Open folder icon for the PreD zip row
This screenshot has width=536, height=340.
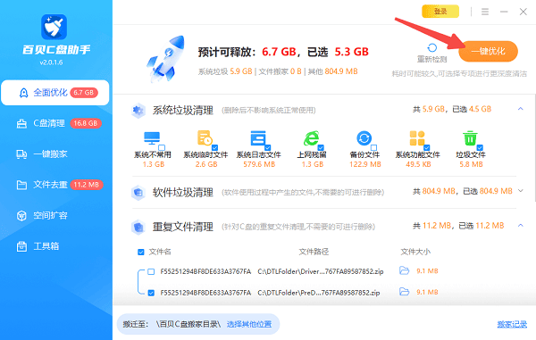coord(405,292)
